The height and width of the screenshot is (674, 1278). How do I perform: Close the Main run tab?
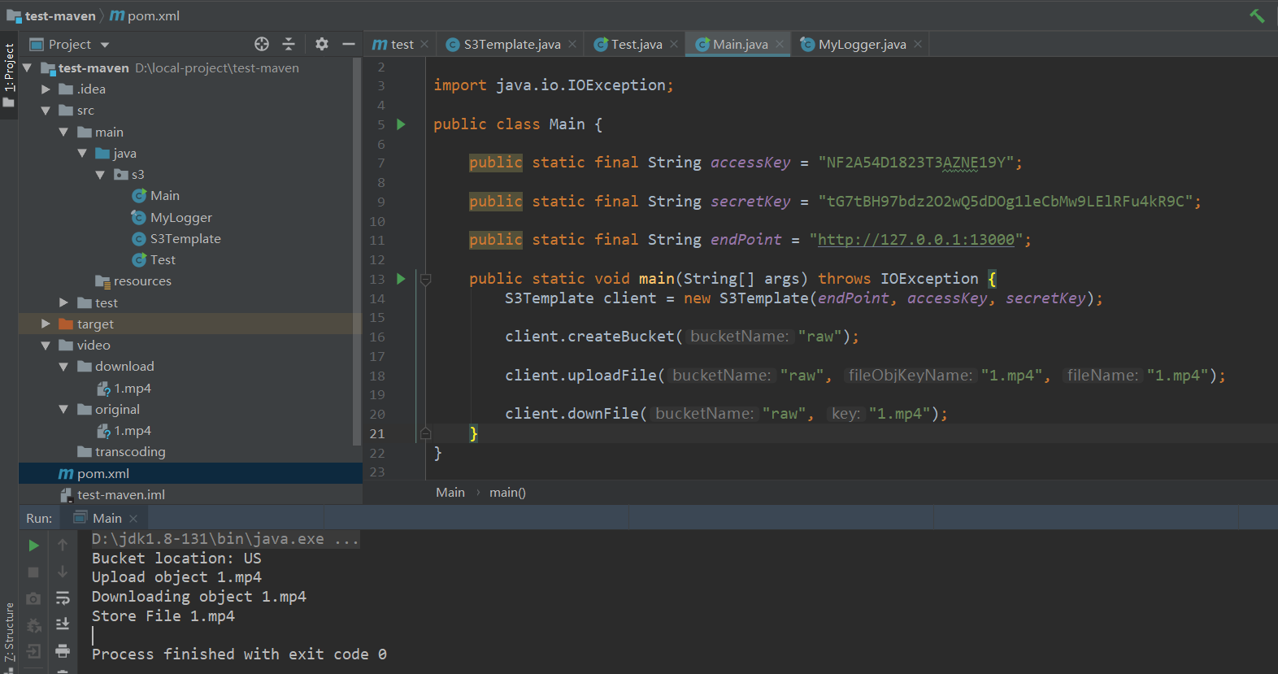coord(133,519)
